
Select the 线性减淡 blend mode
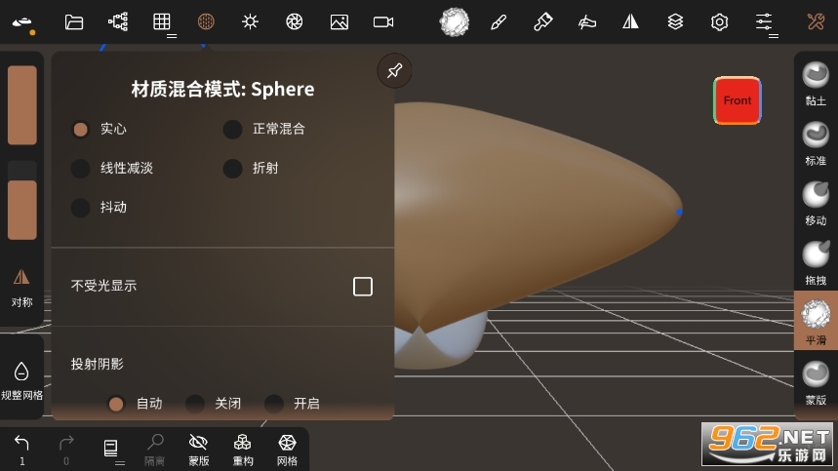pos(81,168)
